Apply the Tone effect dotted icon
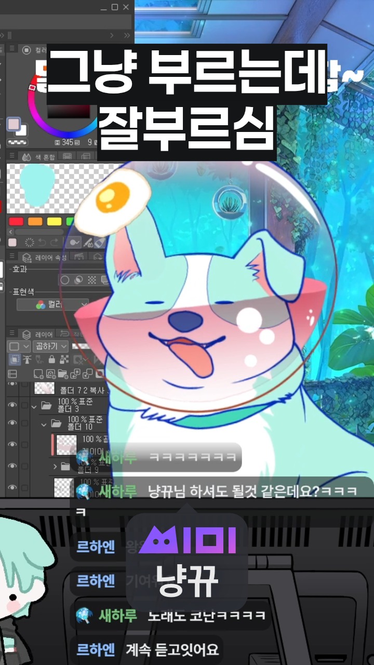The height and width of the screenshot is (665, 374). [92, 280]
